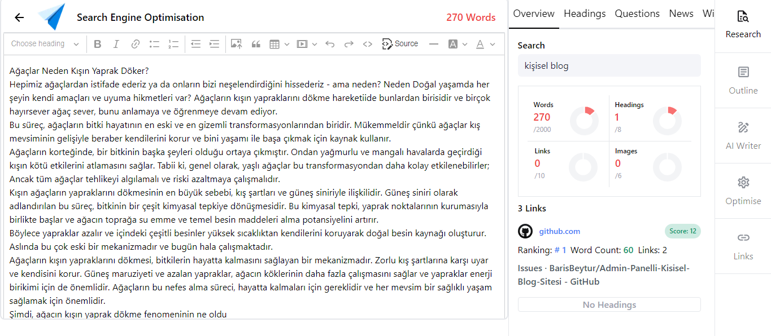771x336 pixels.
Task: Click the paragraph starting Hepimiz ağaçlardan
Action: pos(250,98)
